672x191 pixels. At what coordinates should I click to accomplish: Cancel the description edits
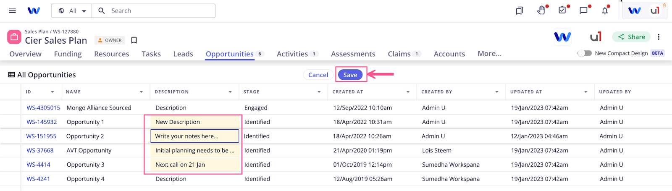pos(318,75)
